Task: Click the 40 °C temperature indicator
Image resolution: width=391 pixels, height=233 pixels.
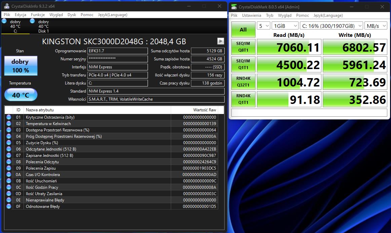Action: click(x=21, y=95)
